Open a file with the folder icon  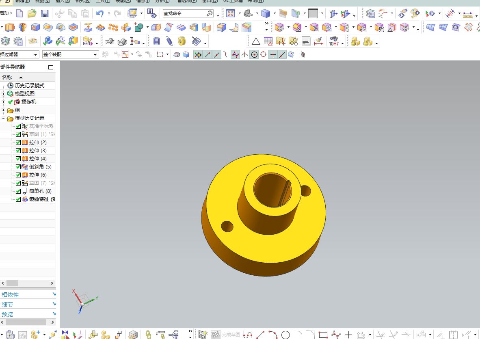coord(32,13)
